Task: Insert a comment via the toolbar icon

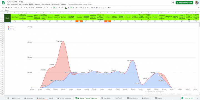Action: pyautogui.click(x=94, y=8)
